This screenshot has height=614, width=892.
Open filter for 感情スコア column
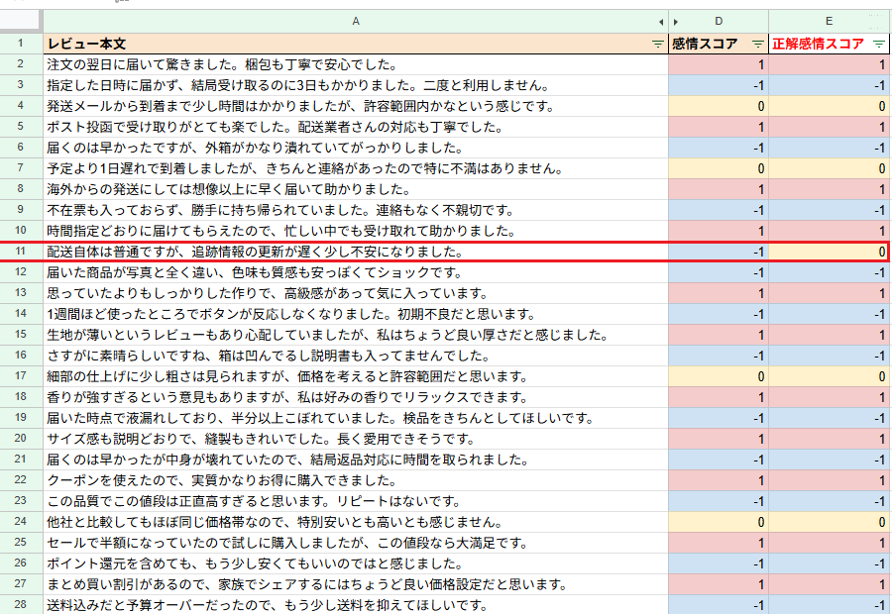(x=758, y=44)
